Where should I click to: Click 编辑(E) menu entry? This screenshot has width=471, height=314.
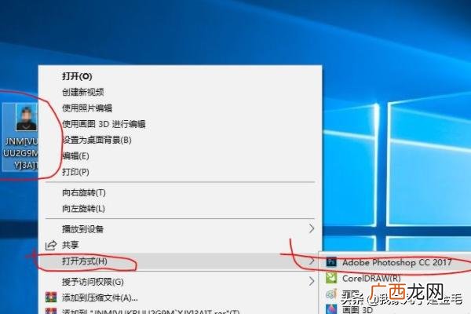(75, 155)
